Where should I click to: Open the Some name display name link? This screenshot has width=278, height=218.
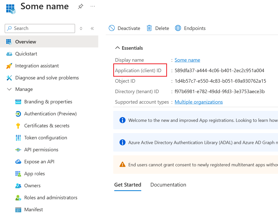(x=187, y=60)
